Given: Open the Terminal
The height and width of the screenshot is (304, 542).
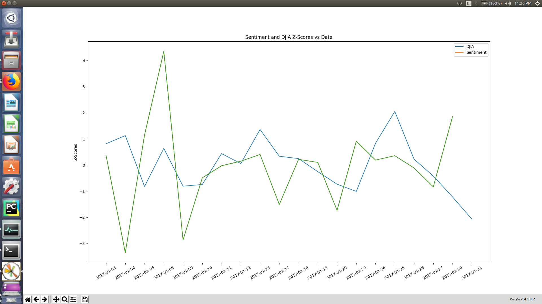Looking at the screenshot, I should [x=11, y=251].
